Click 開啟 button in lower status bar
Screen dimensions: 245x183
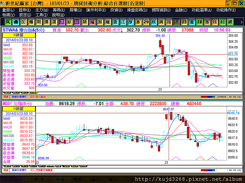pyautogui.click(x=6, y=170)
